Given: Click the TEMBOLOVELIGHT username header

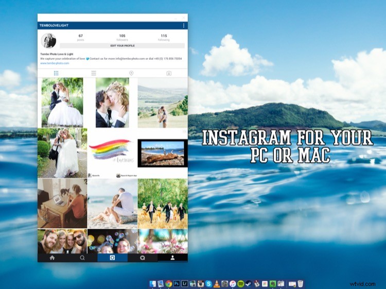Looking at the screenshot, I should 54,25.
